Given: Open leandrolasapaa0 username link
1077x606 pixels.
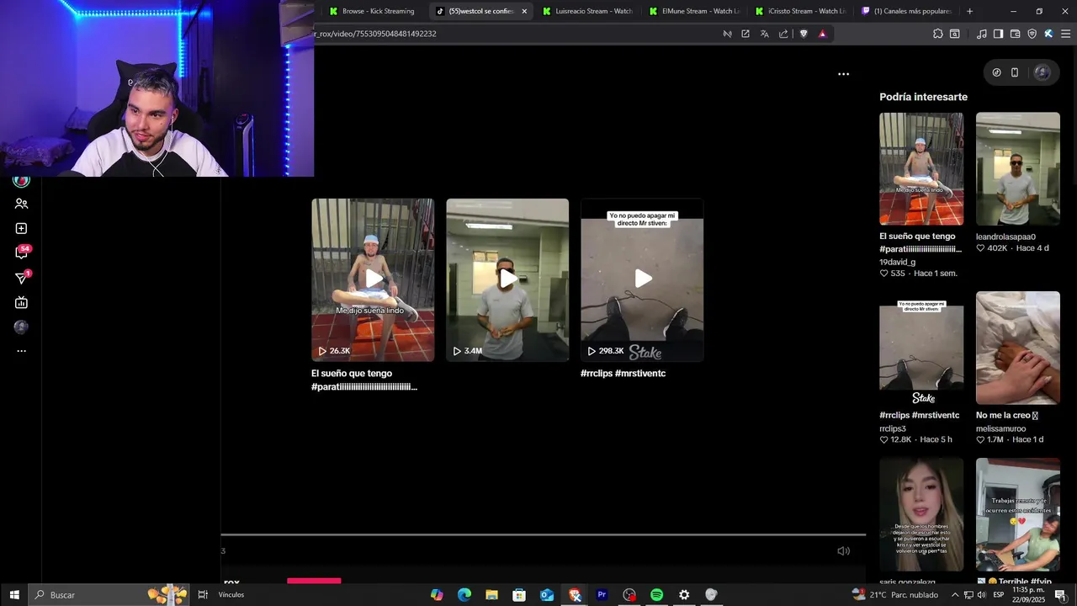Looking at the screenshot, I should [1005, 237].
